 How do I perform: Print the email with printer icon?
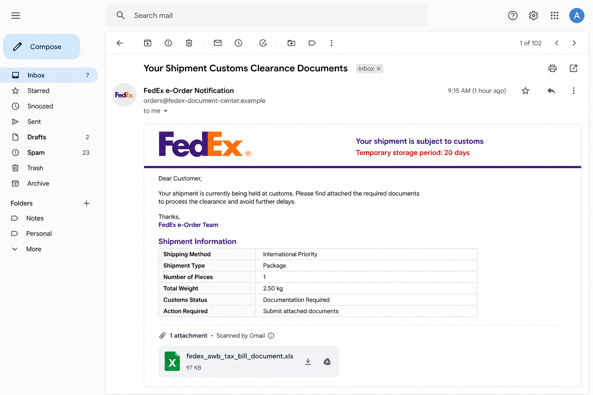pyautogui.click(x=552, y=68)
